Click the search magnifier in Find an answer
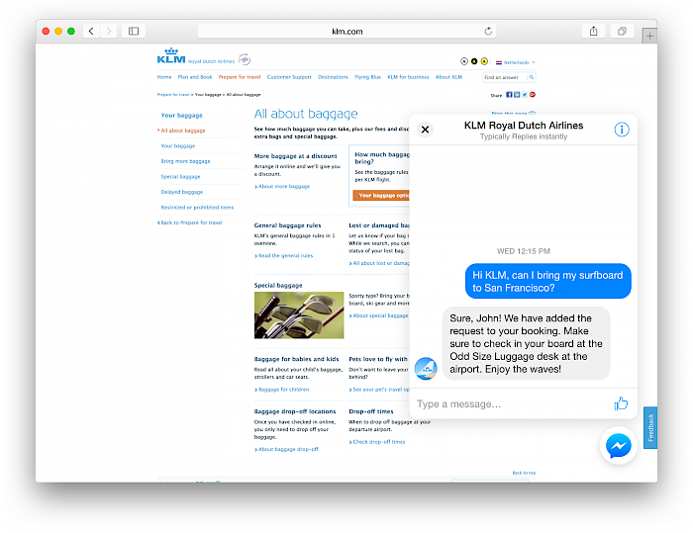Image resolution: width=693 pixels, height=533 pixels. pyautogui.click(x=532, y=77)
